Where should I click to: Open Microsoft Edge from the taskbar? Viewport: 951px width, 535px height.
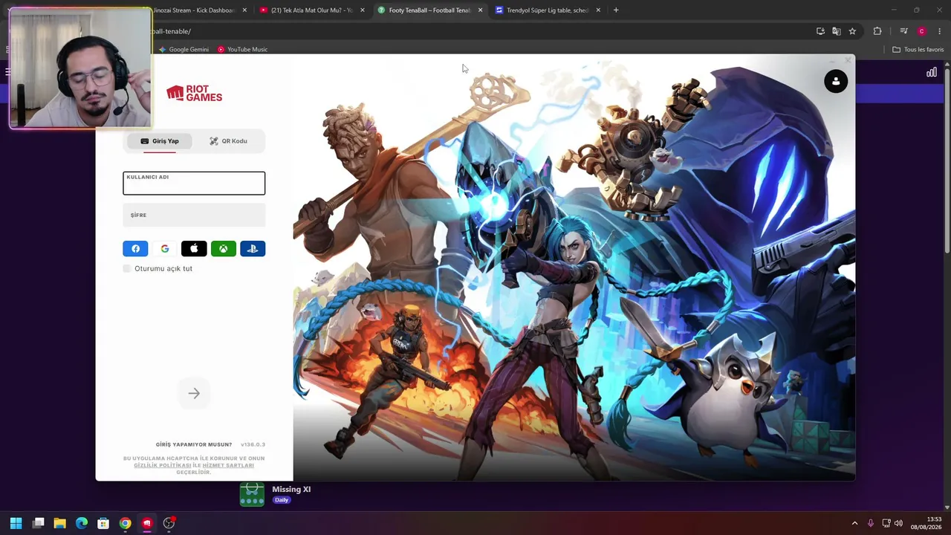pyautogui.click(x=82, y=523)
